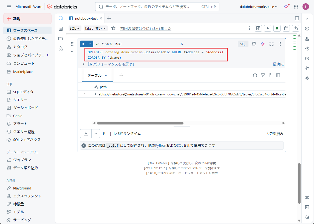Open comments panel in right sidebar
This screenshot has height=224, width=314.
pos(307,29)
